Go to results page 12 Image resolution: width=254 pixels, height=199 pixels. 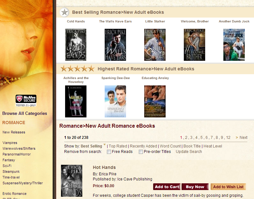pyautogui.click(x=228, y=138)
